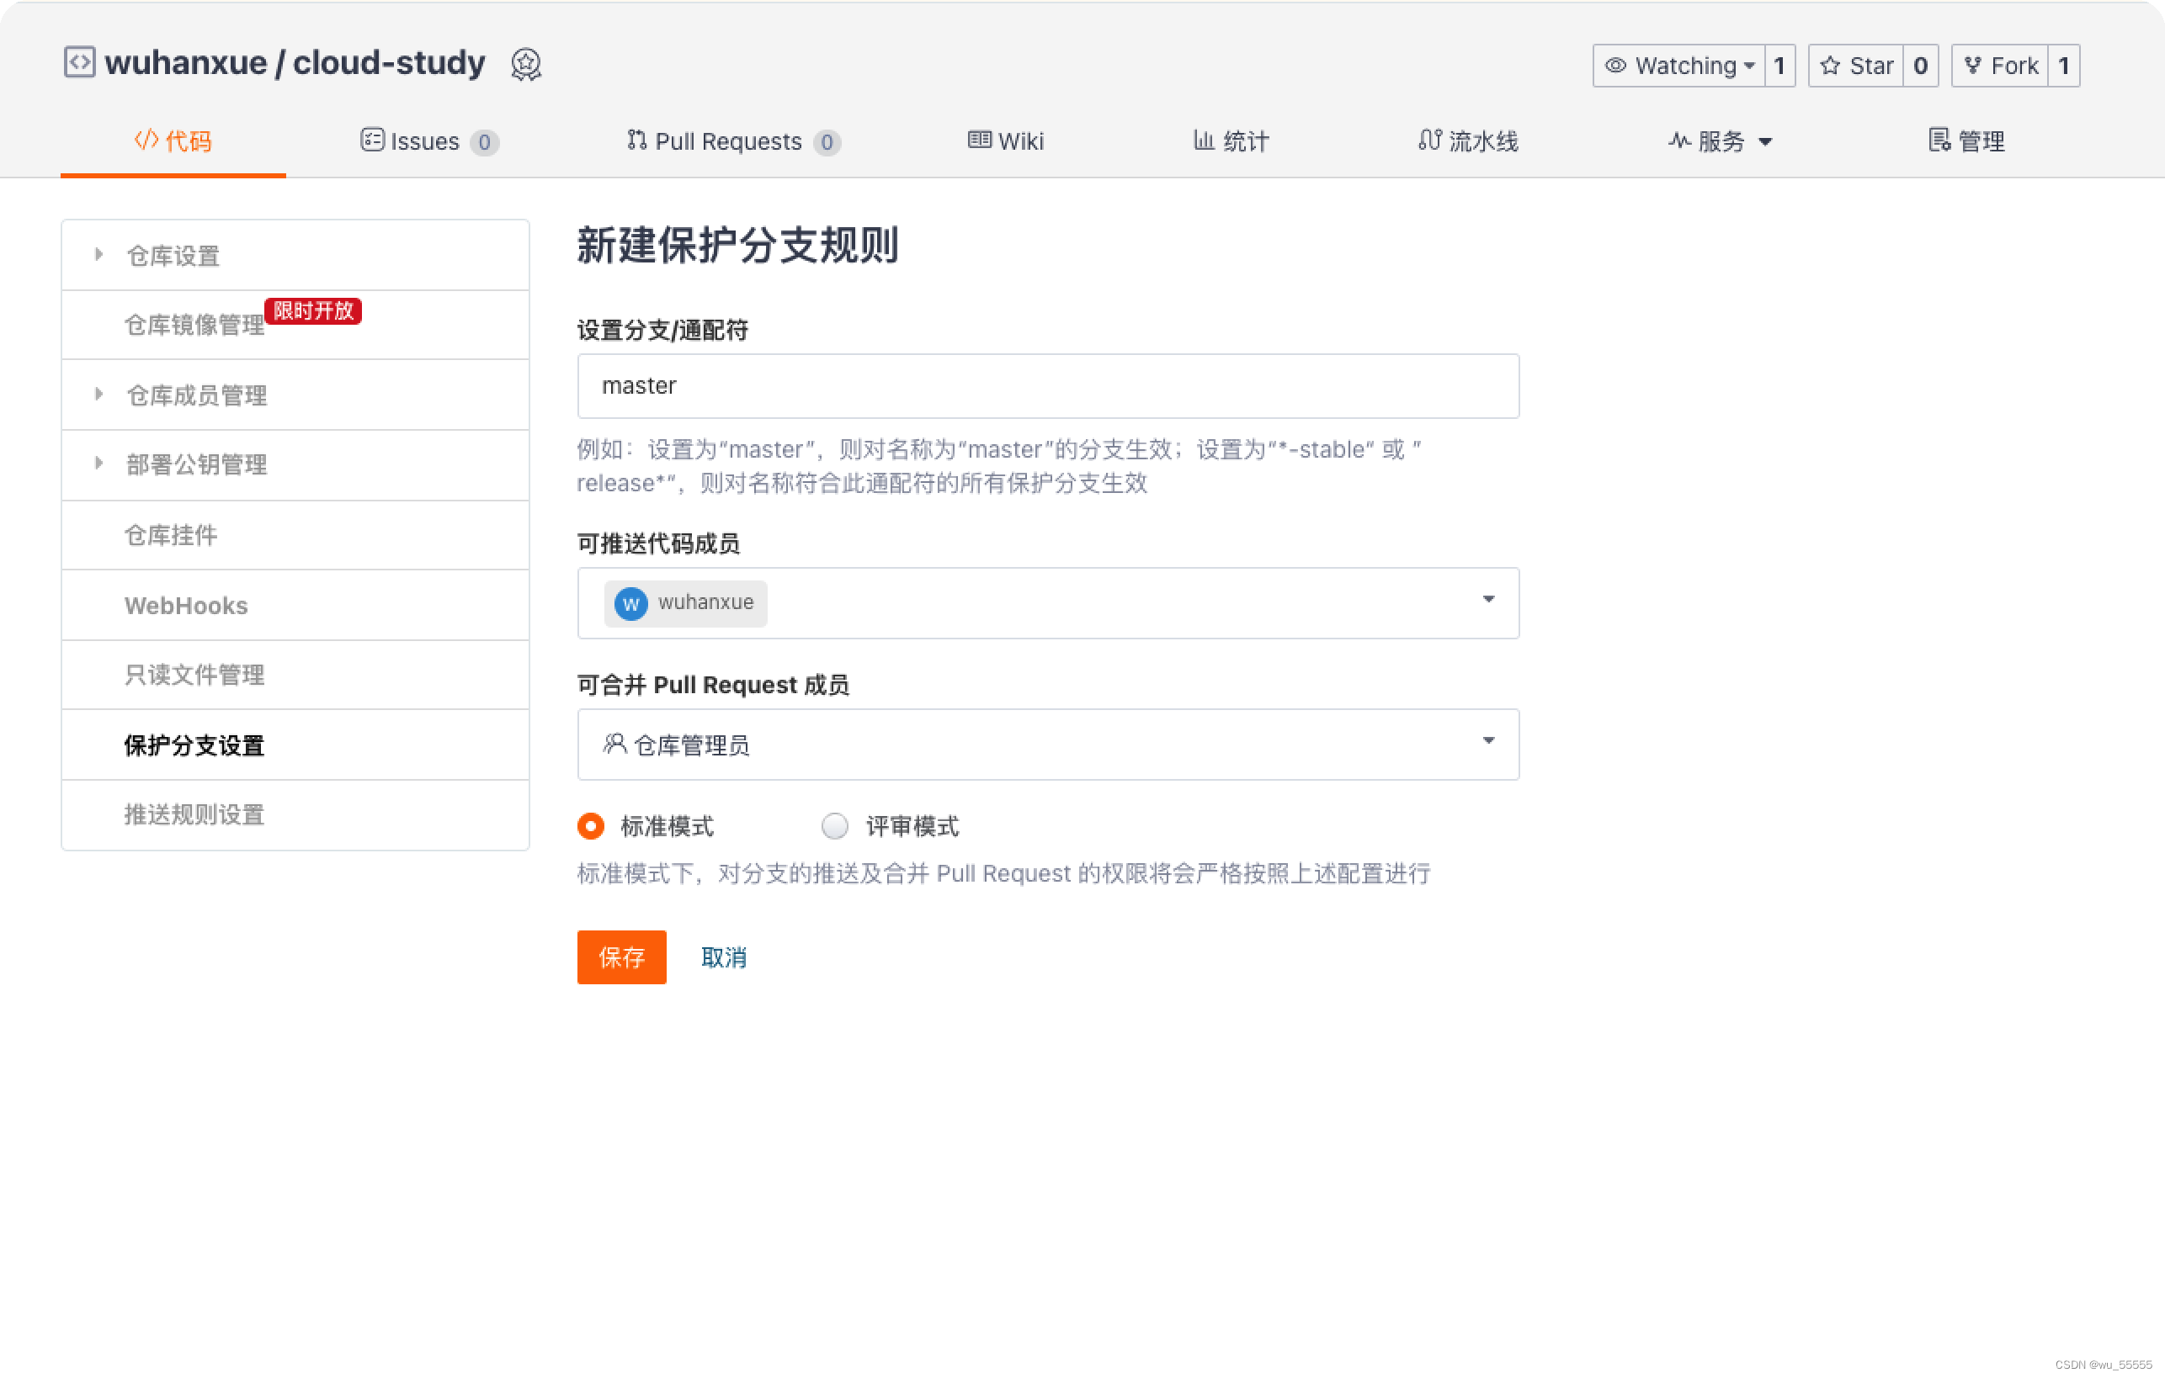Click the code icon beside the repository name
The image size is (2165, 1378).
(x=79, y=62)
